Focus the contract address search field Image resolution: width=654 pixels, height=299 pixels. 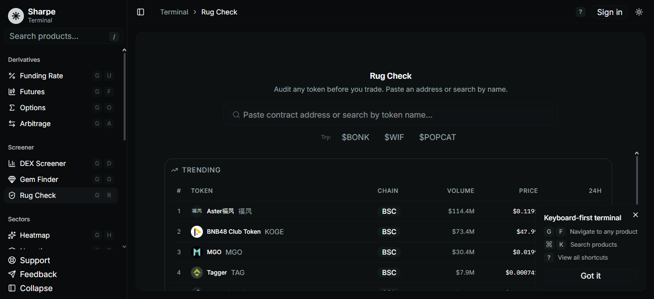click(x=390, y=114)
